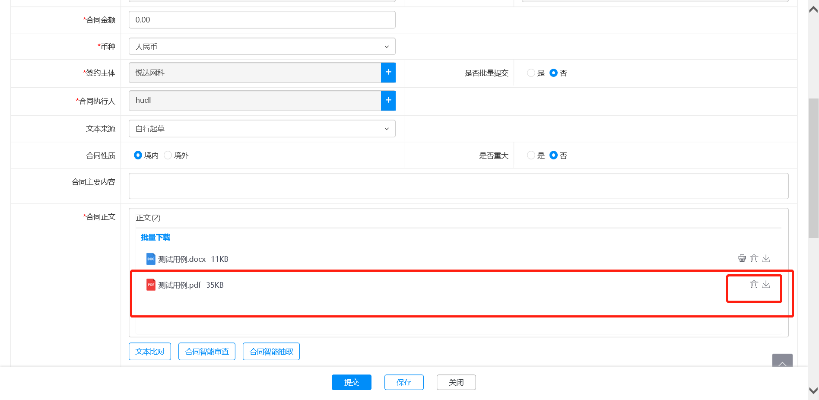
Task: Click plus icon beside 合同执行人 field
Action: pyautogui.click(x=388, y=100)
